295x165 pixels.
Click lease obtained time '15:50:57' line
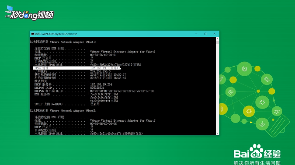108,75
